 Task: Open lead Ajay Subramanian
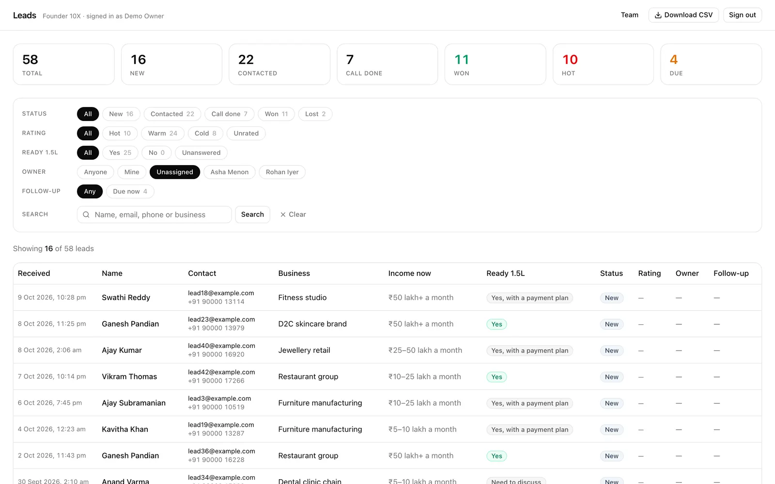pos(134,403)
